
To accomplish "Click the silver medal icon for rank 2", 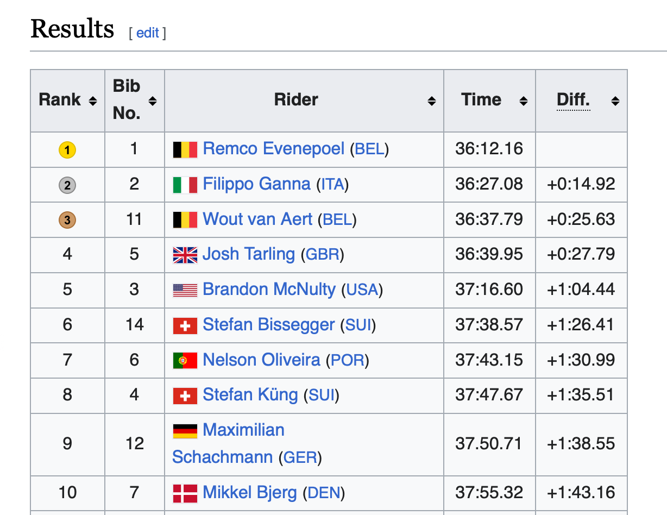I will [x=67, y=185].
